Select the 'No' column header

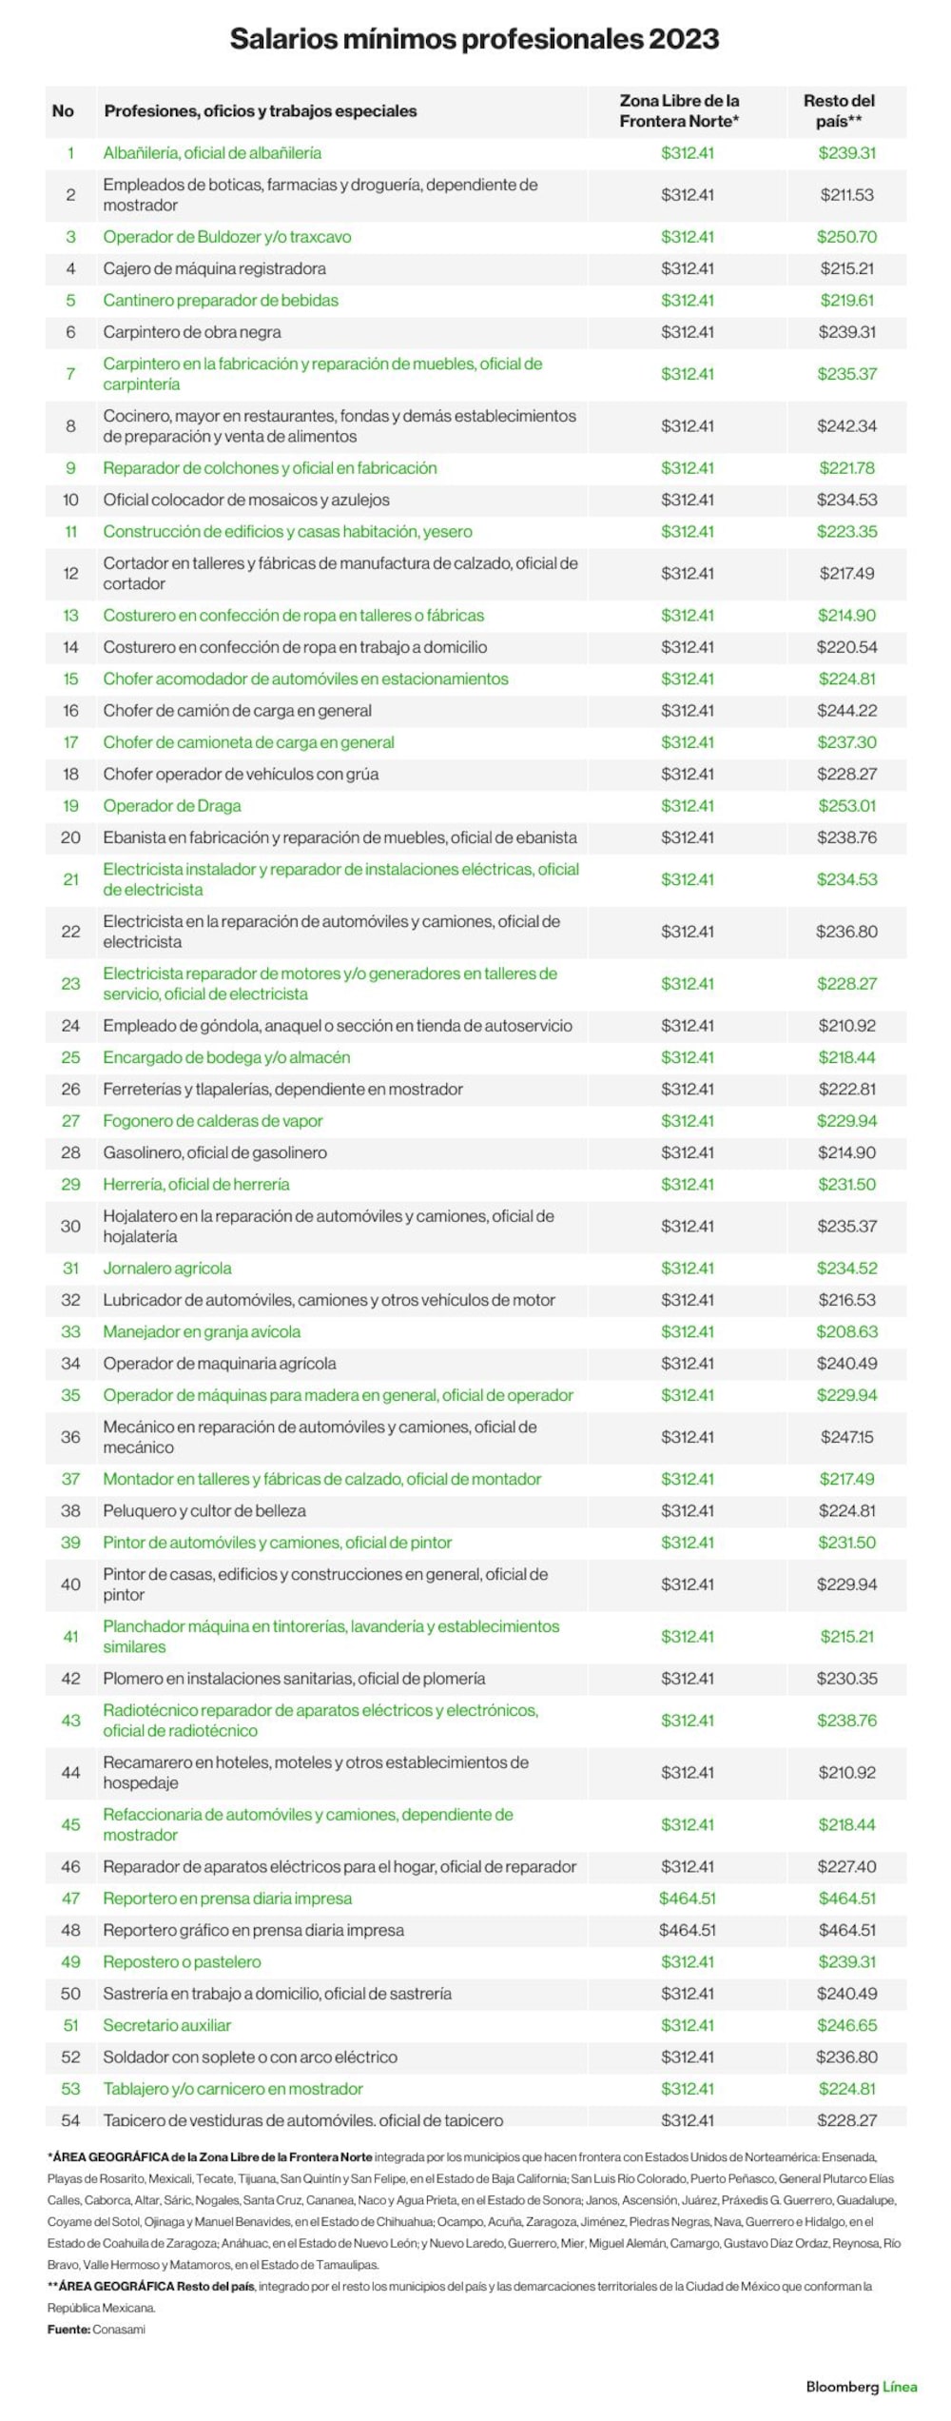pyautogui.click(x=63, y=110)
